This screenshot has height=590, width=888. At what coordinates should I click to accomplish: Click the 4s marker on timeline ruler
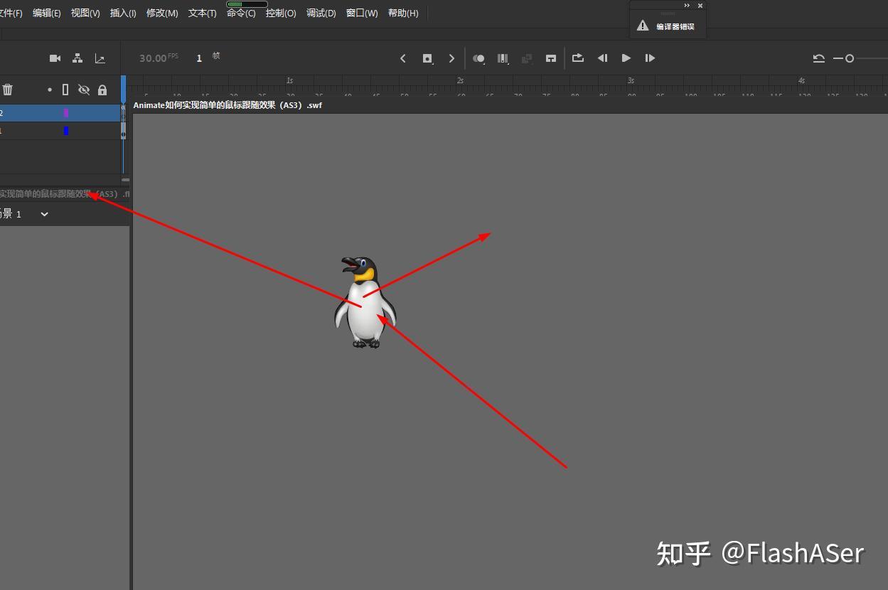[x=801, y=80]
